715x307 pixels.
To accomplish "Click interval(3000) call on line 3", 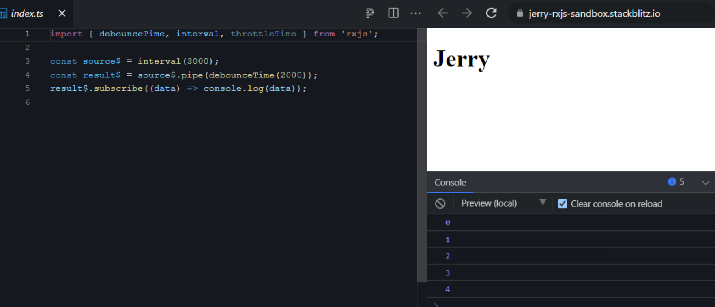I will click(x=176, y=61).
